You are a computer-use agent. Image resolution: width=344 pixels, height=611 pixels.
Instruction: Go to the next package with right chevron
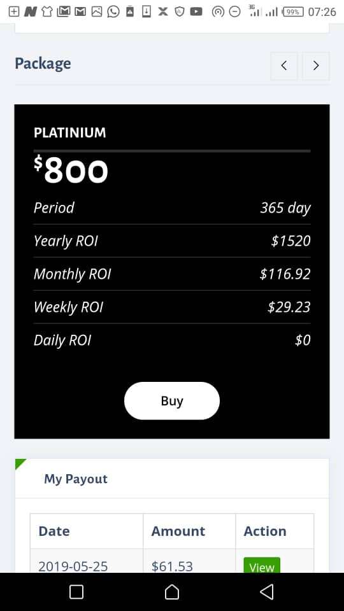(316, 66)
